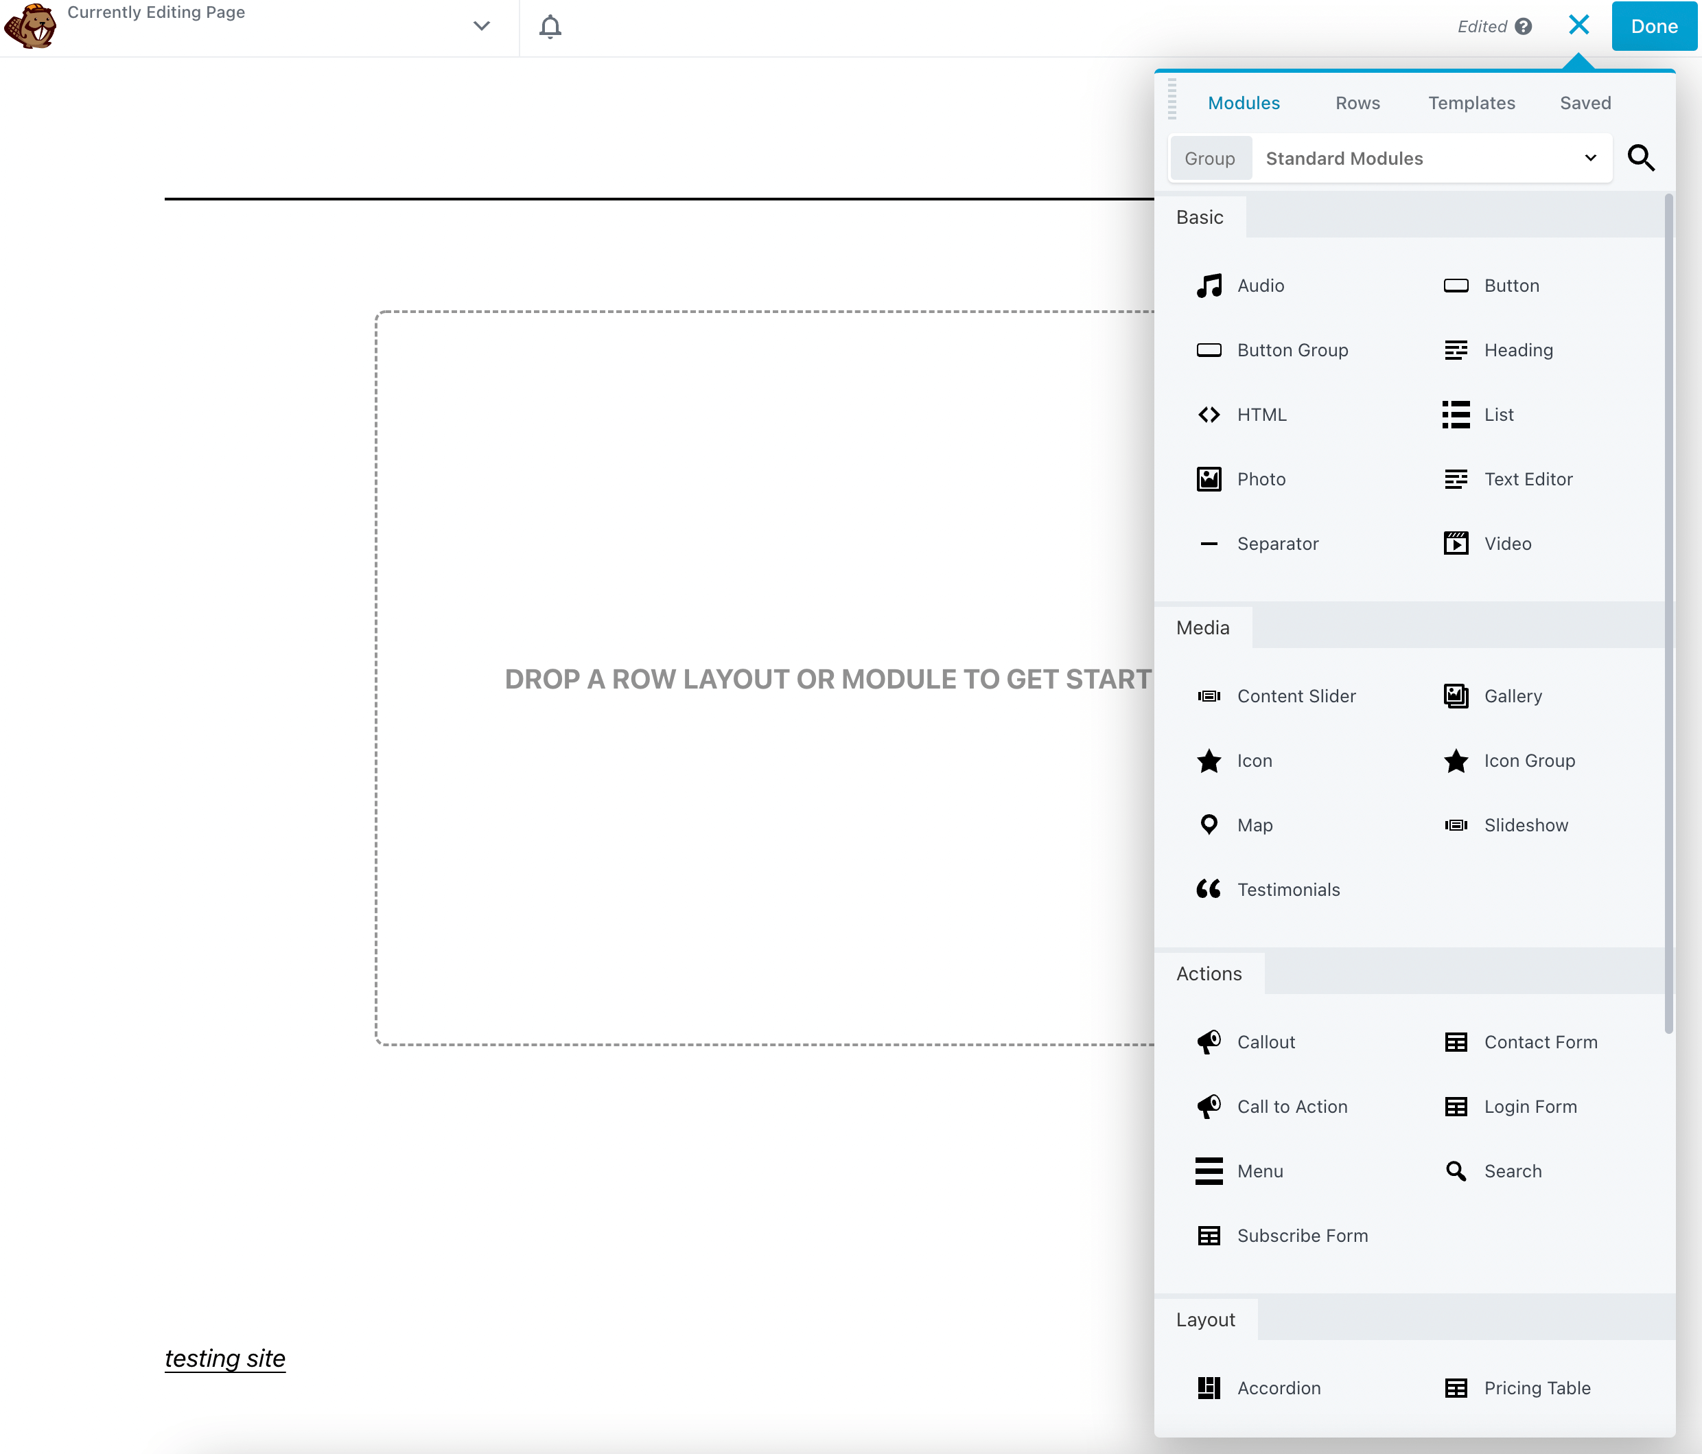This screenshot has width=1702, height=1454.
Task: Open module search with magnifier icon
Action: (1640, 158)
